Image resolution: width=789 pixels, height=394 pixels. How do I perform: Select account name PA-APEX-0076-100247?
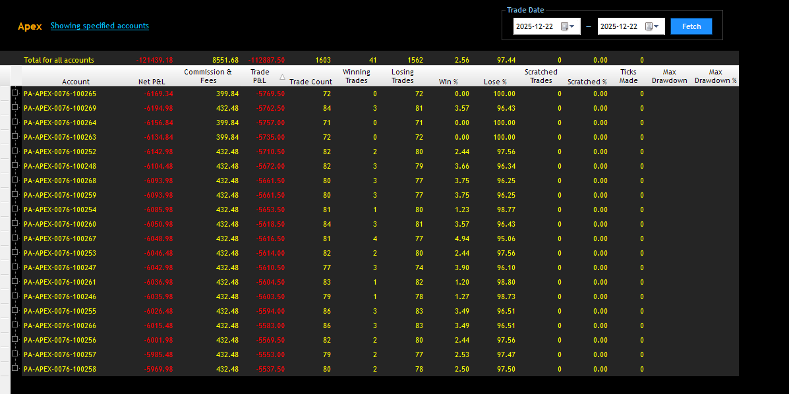[60, 267]
